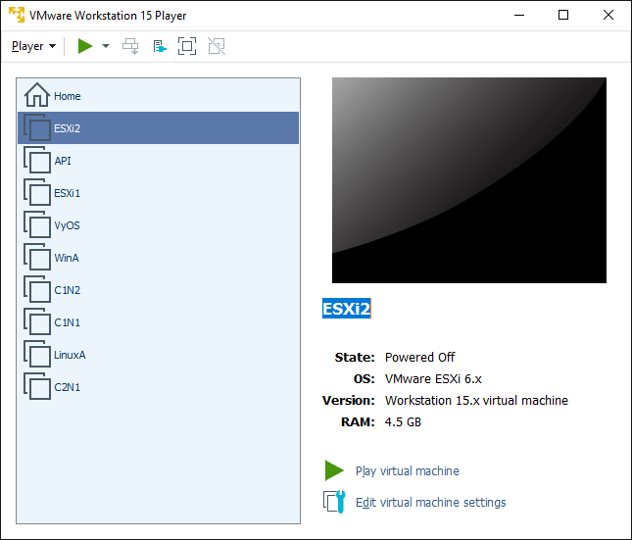Enter full screen mode from the toolbar
Screen dimensions: 632x540
[187, 46]
